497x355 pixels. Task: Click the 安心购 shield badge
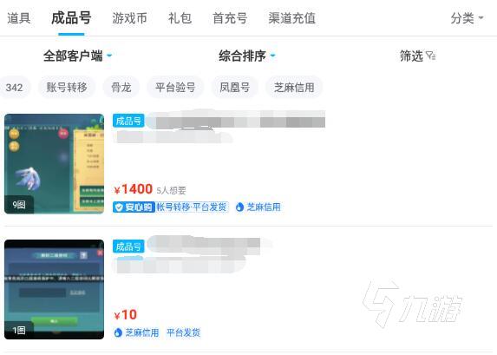pyautogui.click(x=134, y=207)
